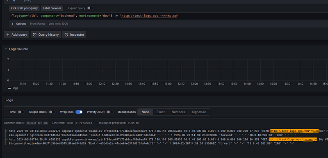Click the Line limit: 1000 option text
This screenshot has height=158, width=328.
tap(58, 24)
